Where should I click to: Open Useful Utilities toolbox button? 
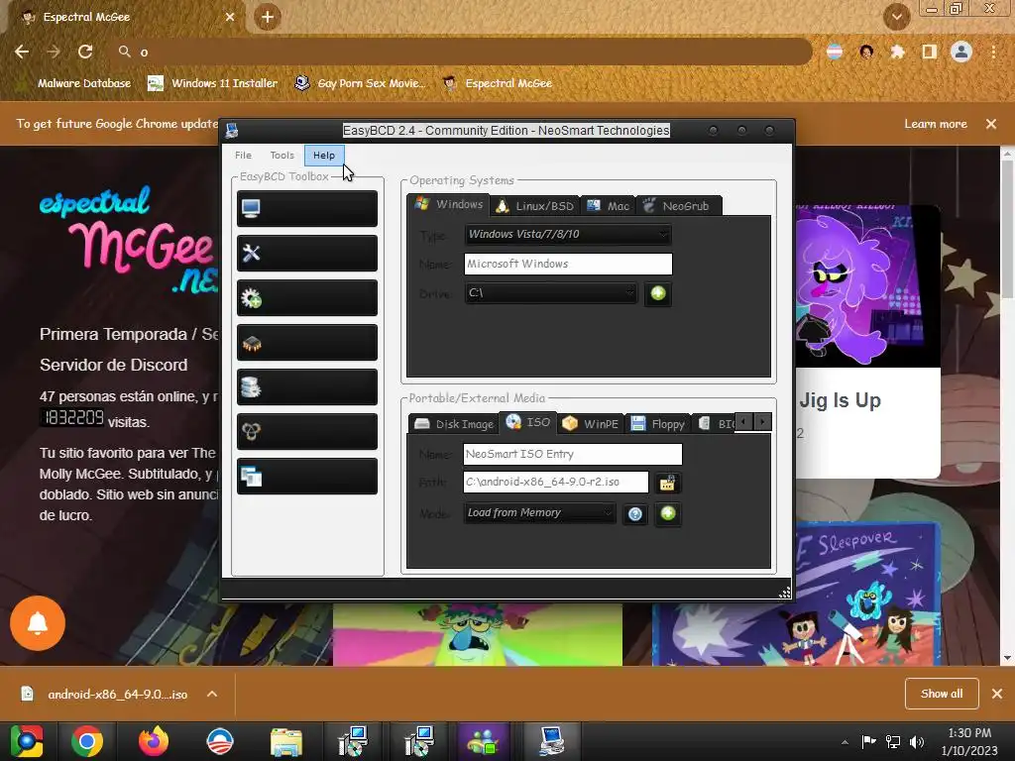tap(307, 477)
